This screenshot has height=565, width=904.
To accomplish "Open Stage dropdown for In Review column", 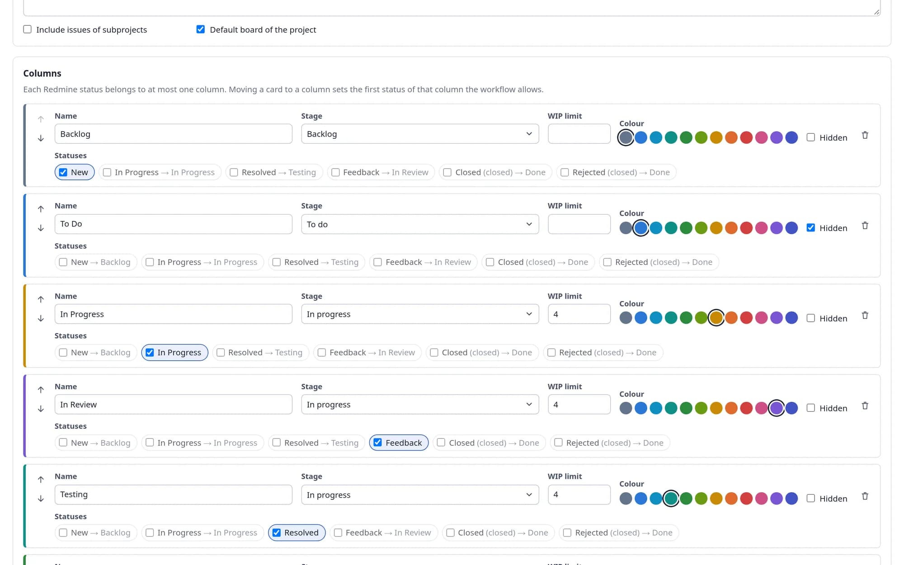I will tap(420, 405).
